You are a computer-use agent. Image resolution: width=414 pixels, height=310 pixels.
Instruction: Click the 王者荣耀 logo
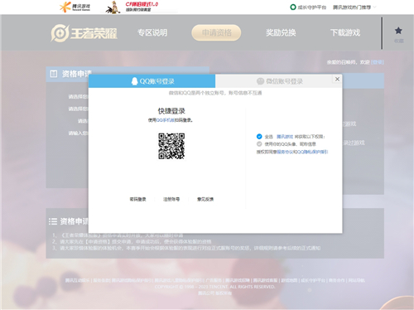[84, 33]
